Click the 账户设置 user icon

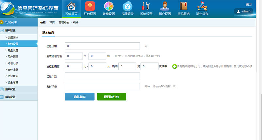coord(165,7)
